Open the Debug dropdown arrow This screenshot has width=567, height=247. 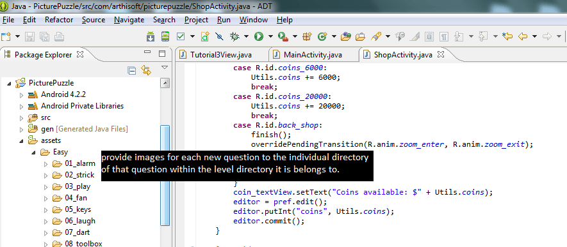coord(247,36)
